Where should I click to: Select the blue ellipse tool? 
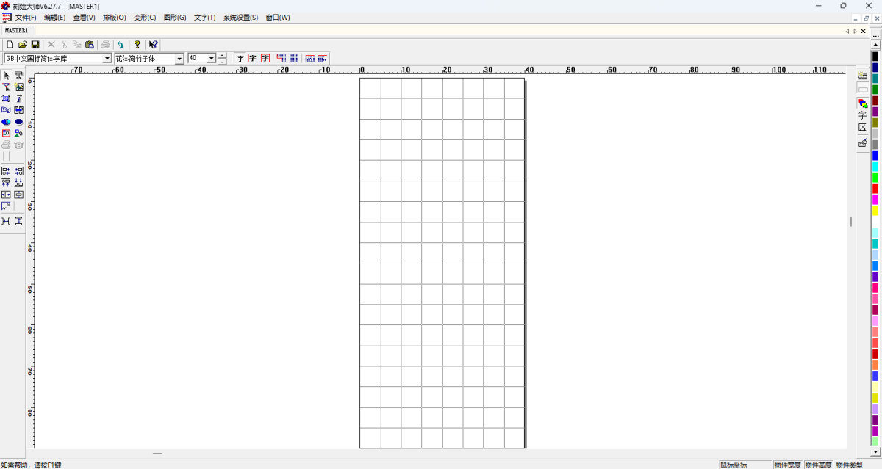coord(19,122)
